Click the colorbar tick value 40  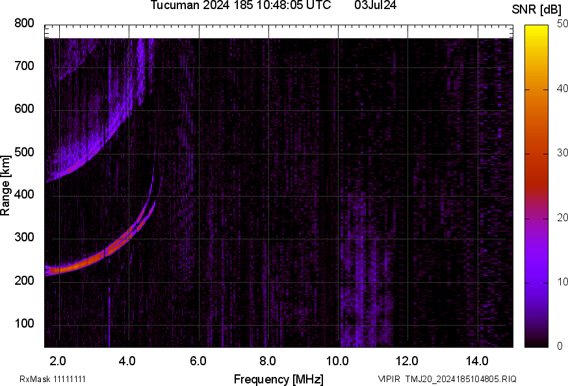coord(562,88)
